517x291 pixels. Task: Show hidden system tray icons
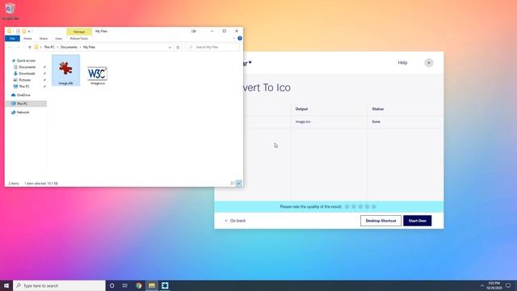482,285
